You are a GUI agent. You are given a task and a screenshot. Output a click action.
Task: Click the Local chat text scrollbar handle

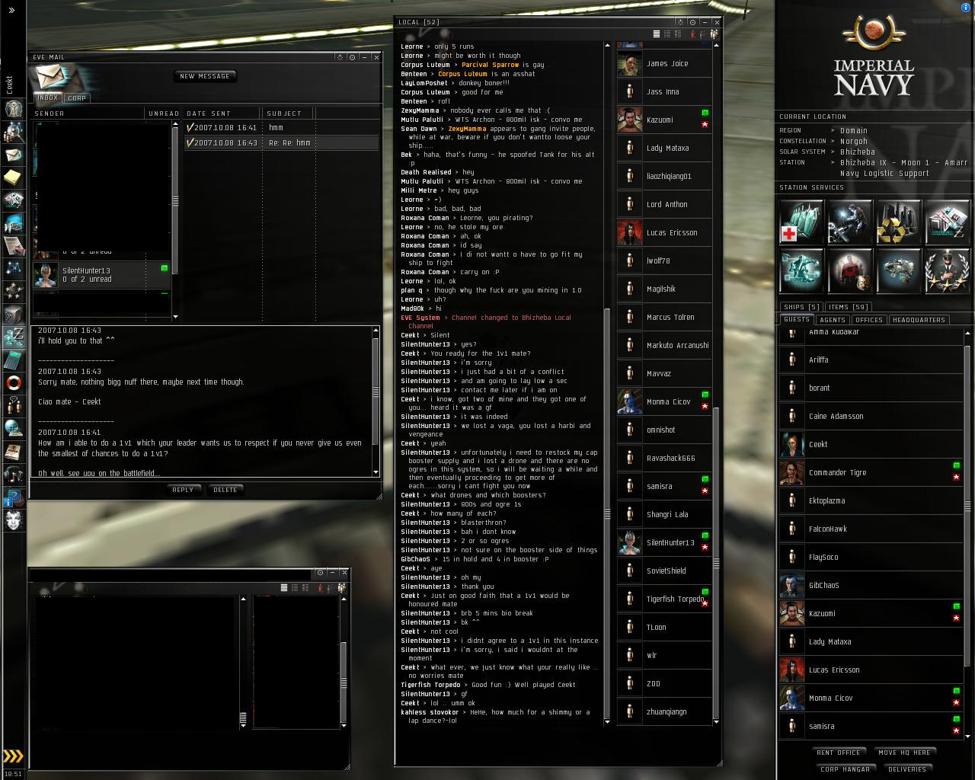coord(607,513)
